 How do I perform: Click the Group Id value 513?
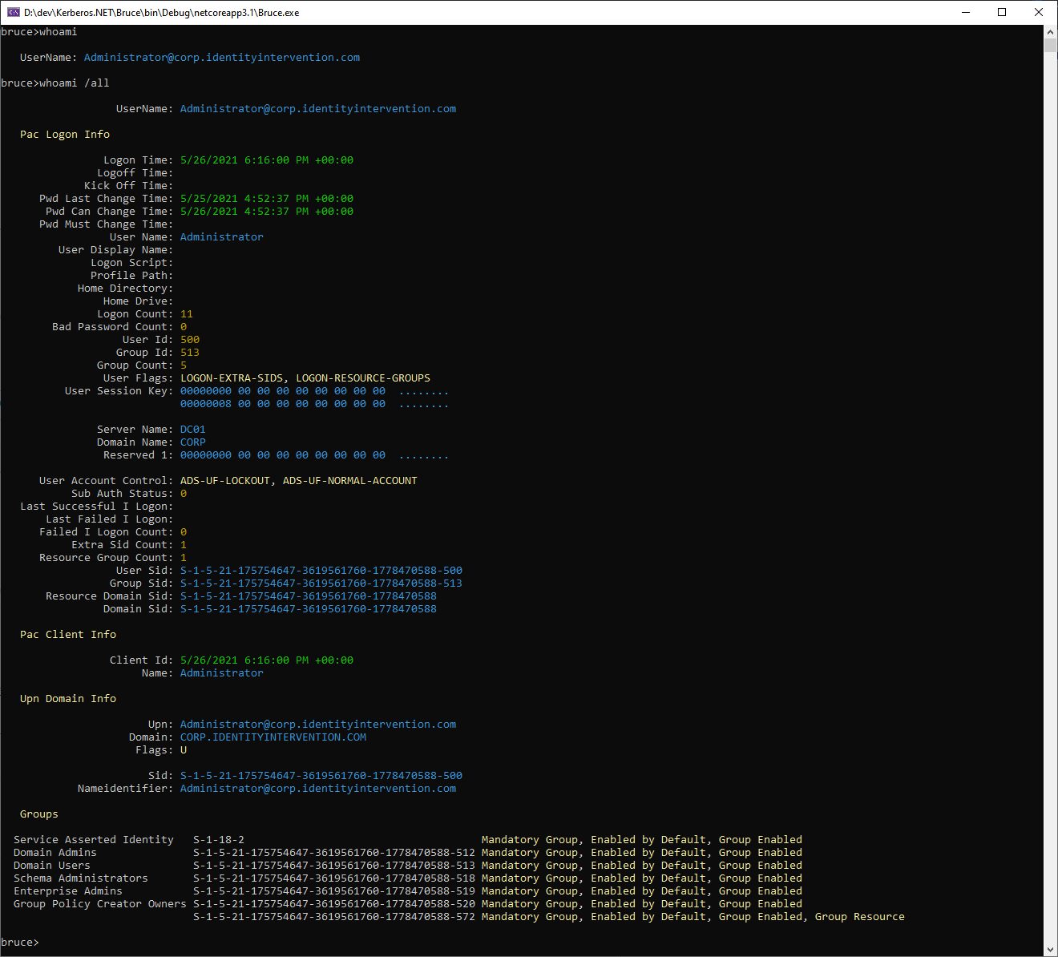click(190, 353)
